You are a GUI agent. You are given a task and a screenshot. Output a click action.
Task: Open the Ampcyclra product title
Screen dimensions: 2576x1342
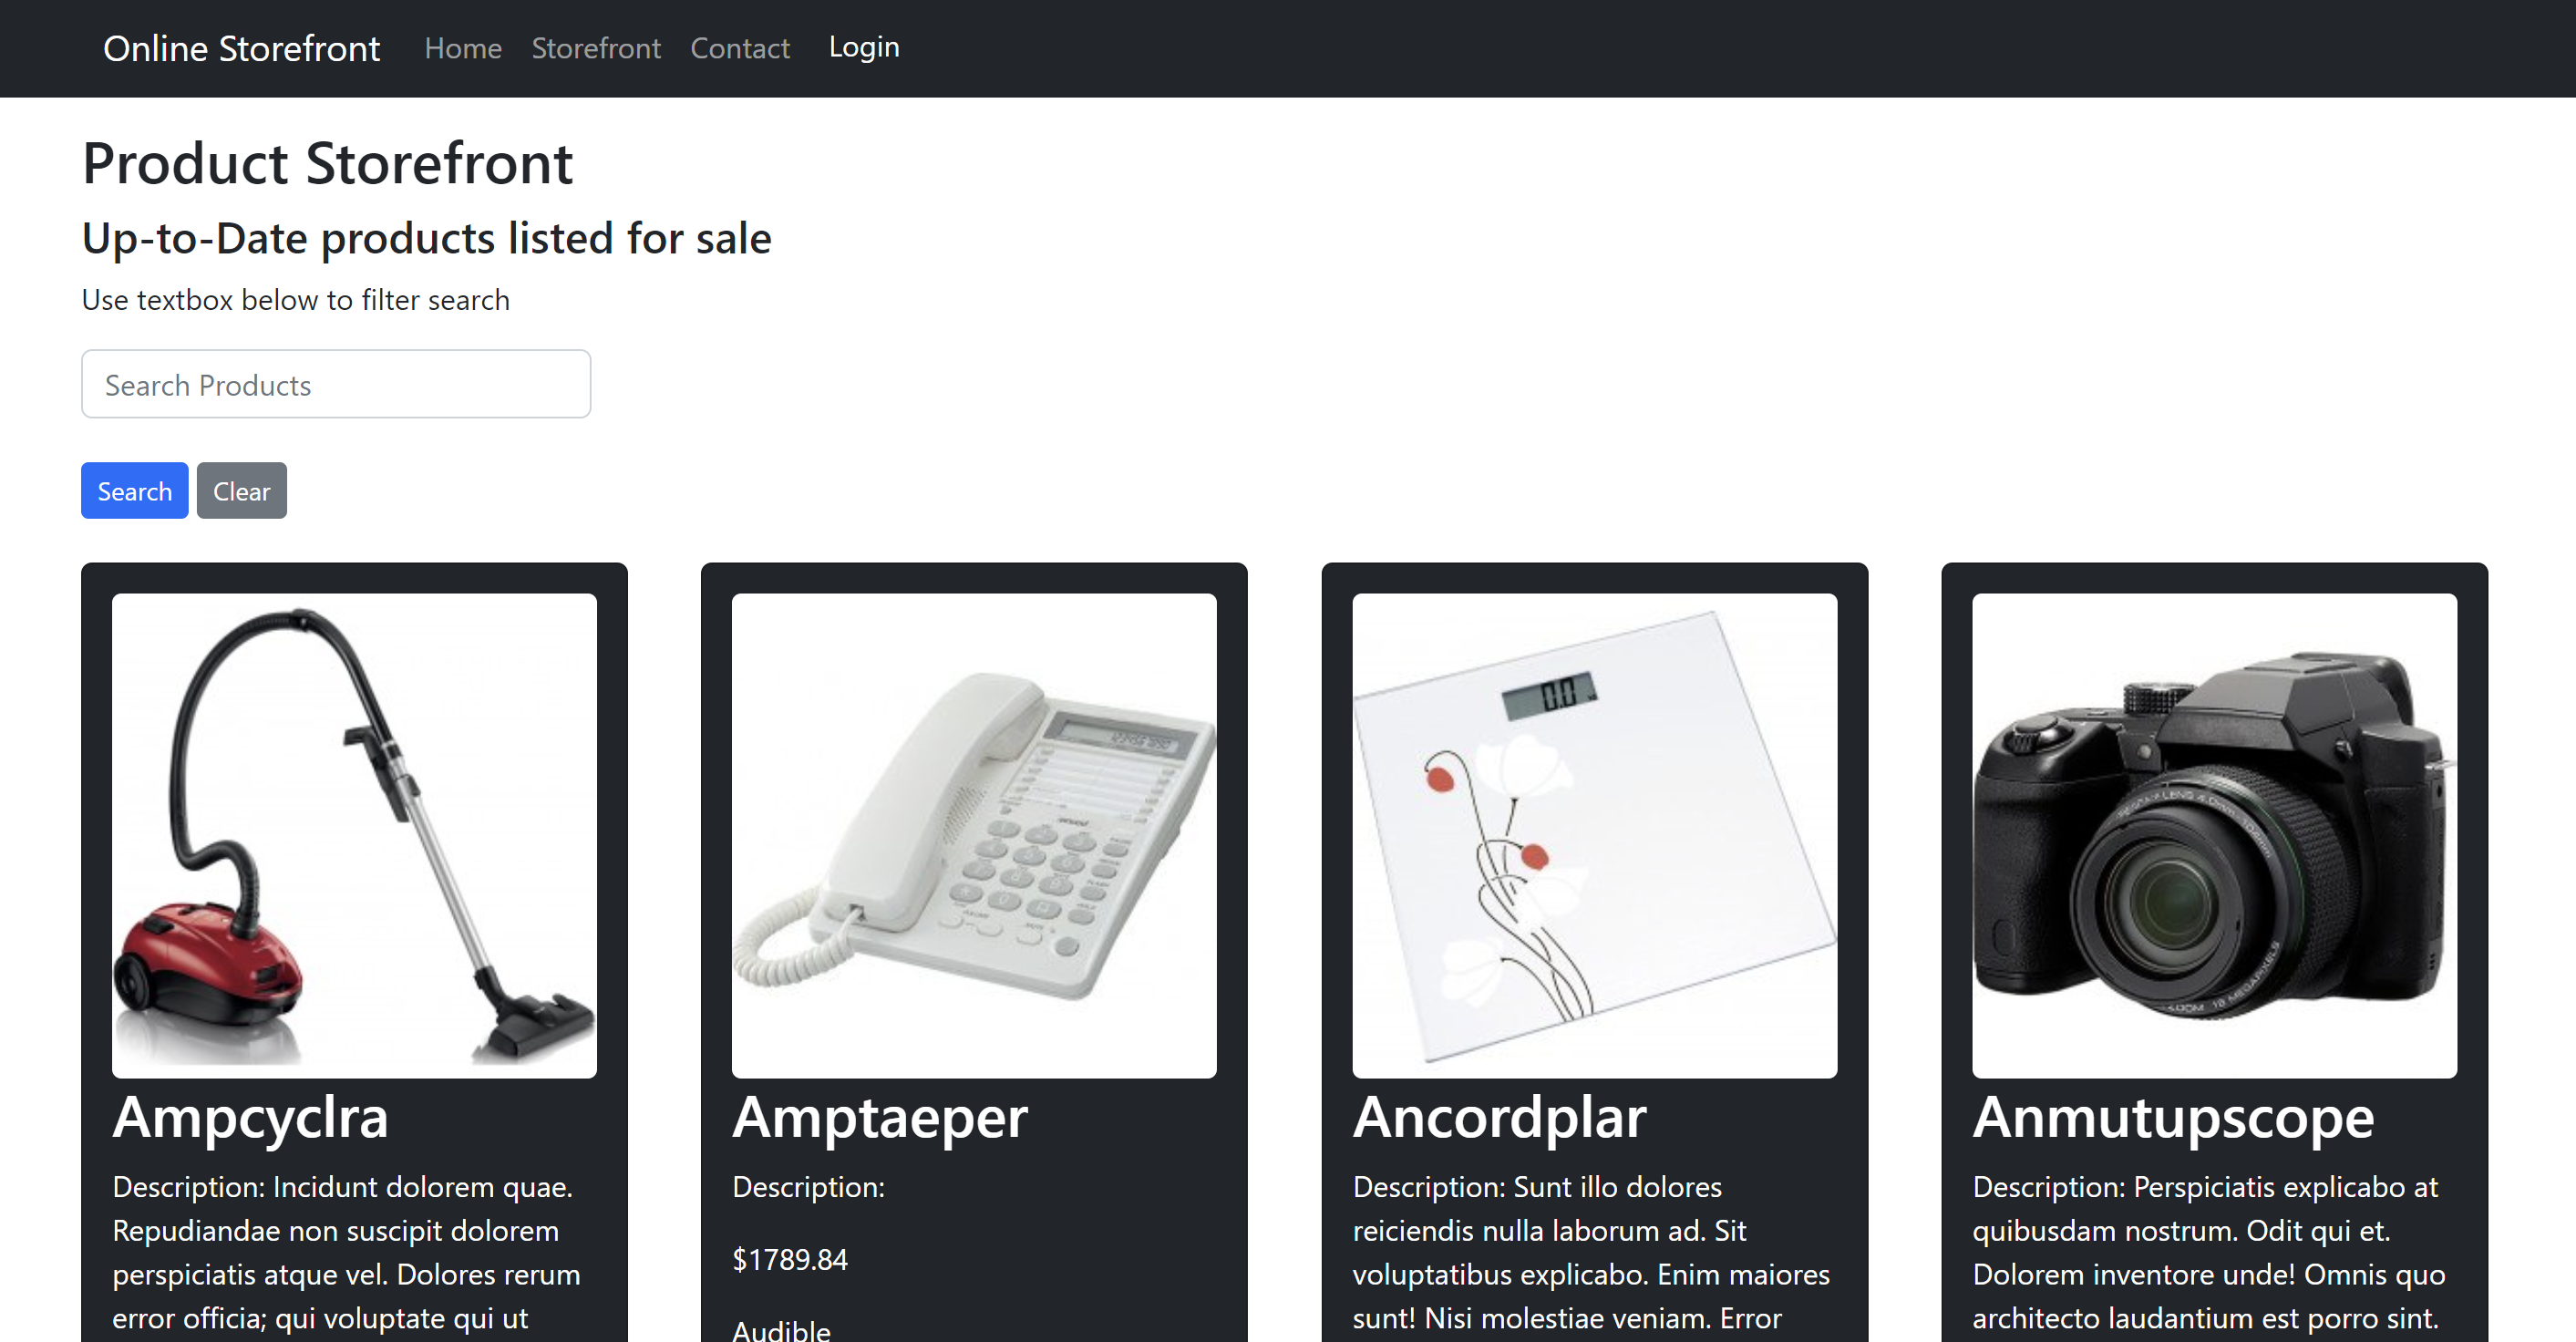(x=250, y=1117)
